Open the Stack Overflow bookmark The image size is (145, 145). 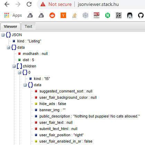click(x=74, y=15)
